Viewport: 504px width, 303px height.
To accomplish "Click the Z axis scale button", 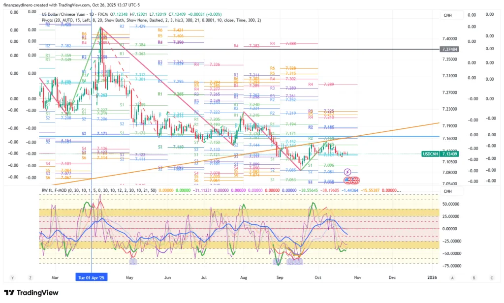I will [31, 277].
